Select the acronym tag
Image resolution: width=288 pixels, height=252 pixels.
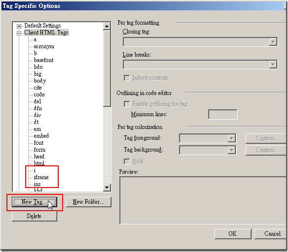coord(44,46)
